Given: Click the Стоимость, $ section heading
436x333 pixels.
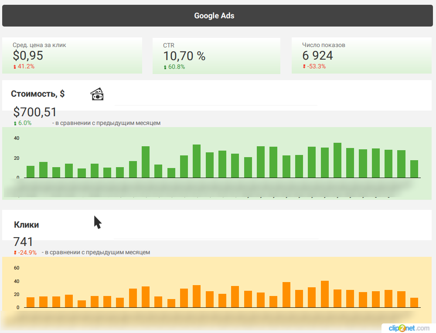Looking at the screenshot, I should 38,94.
